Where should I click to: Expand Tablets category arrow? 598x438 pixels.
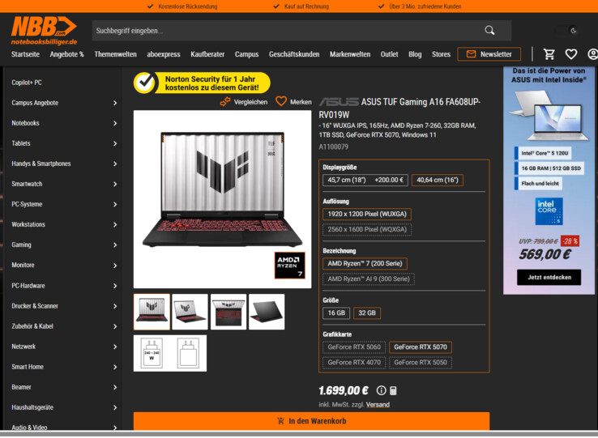(x=115, y=143)
